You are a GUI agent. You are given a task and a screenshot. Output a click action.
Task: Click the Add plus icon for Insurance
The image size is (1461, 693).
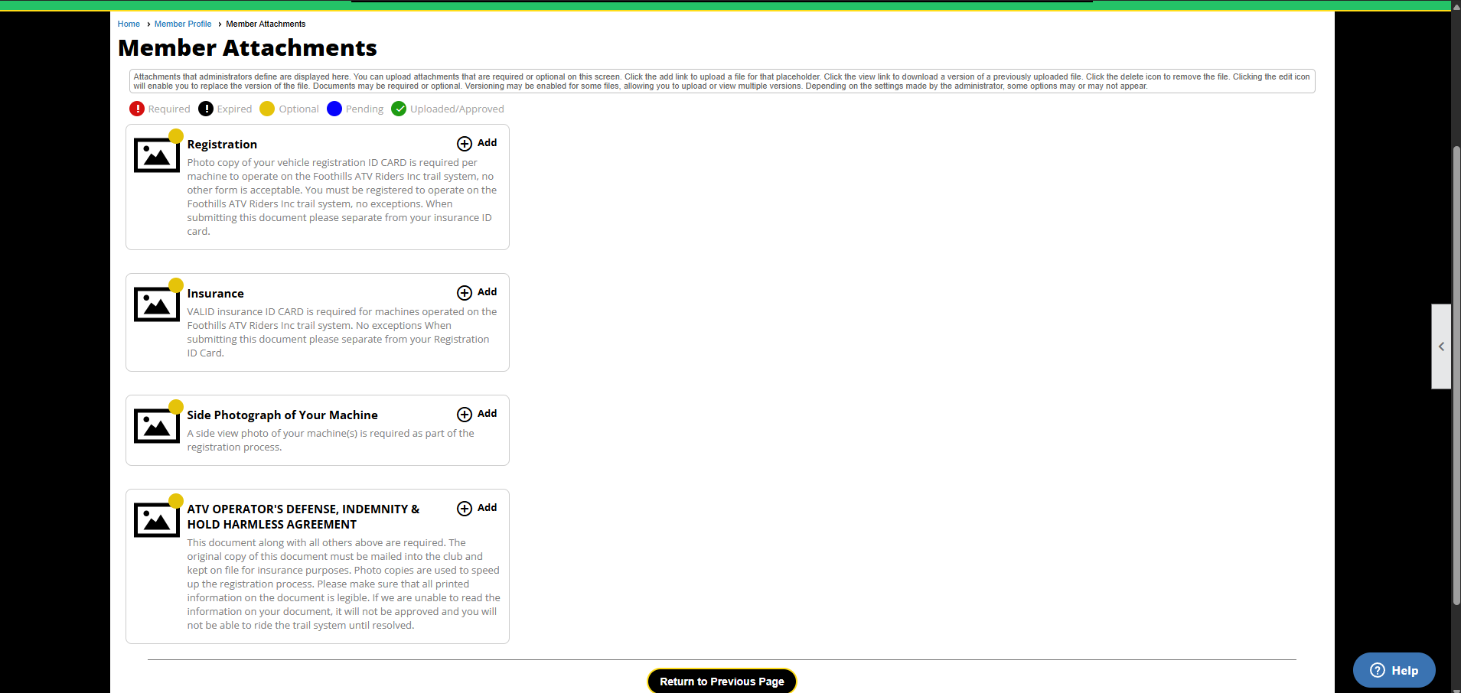(465, 293)
